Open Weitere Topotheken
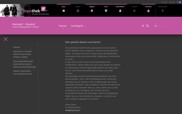The height and width of the screenshot is (114, 182). [x=22, y=71]
